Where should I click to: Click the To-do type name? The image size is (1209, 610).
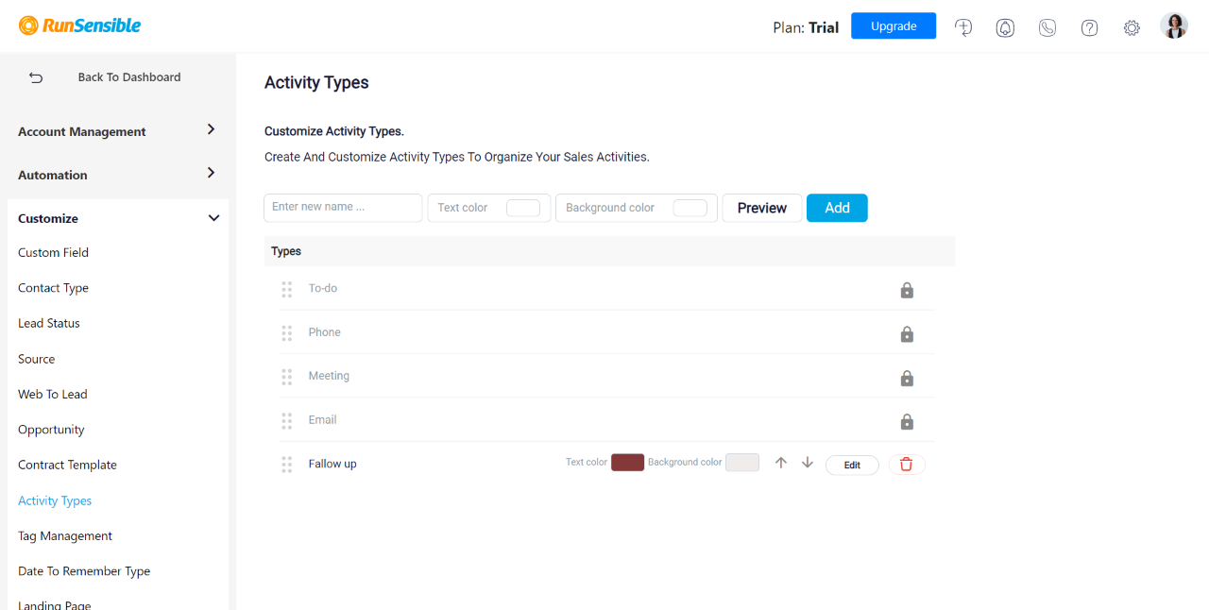point(323,288)
